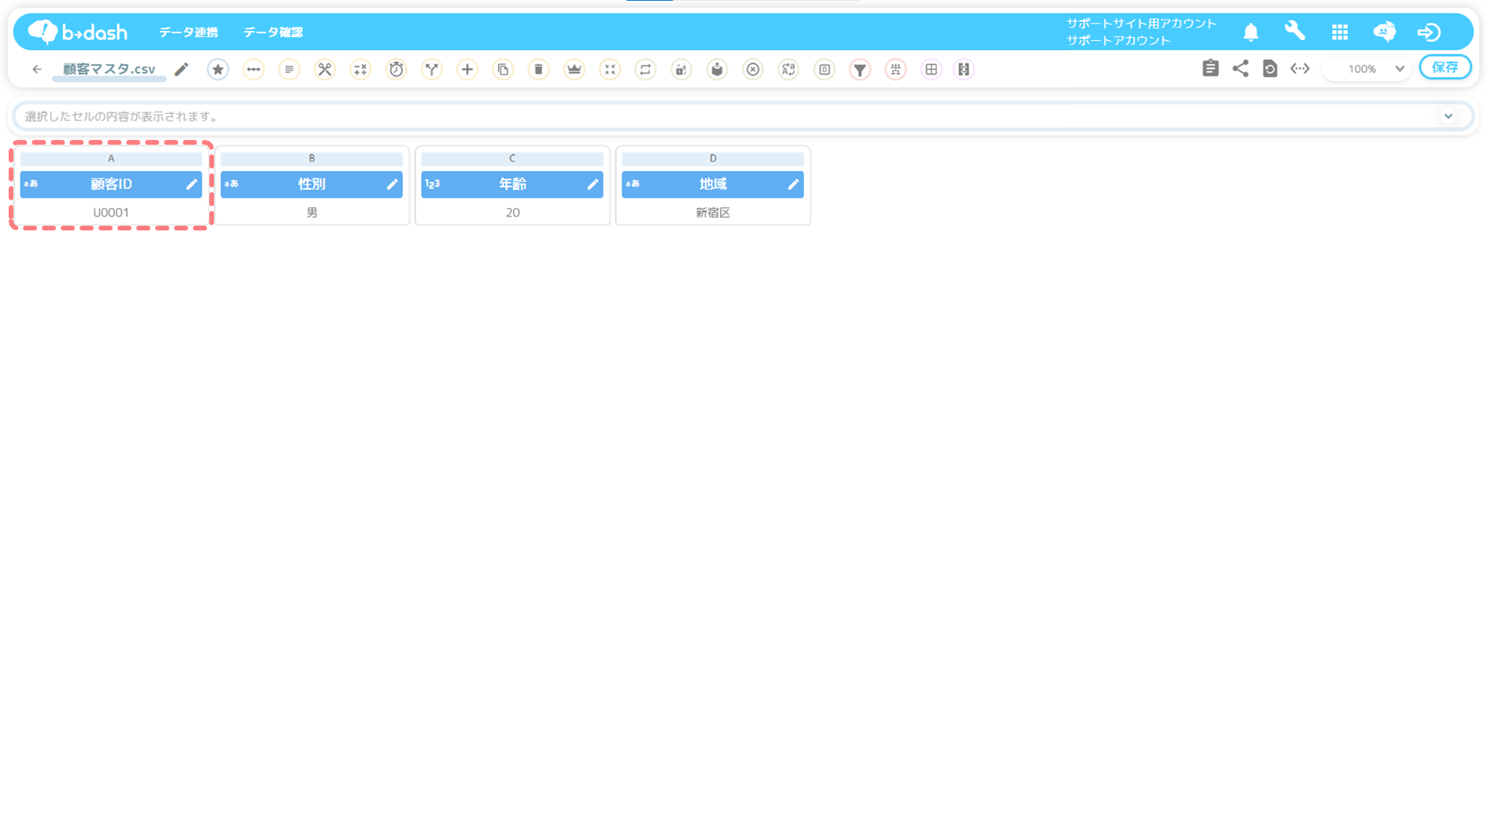This screenshot has height=836, width=1487.
Task: Click the b→dash logo
Action: tap(77, 31)
